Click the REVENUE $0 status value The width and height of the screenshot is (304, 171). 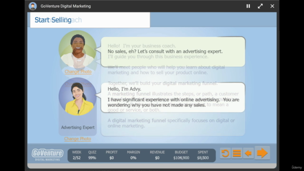coord(157,158)
